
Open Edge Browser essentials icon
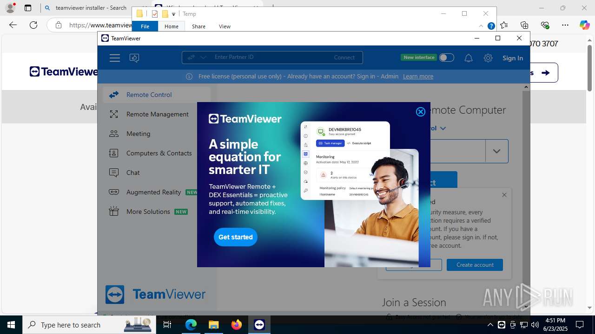tap(545, 25)
